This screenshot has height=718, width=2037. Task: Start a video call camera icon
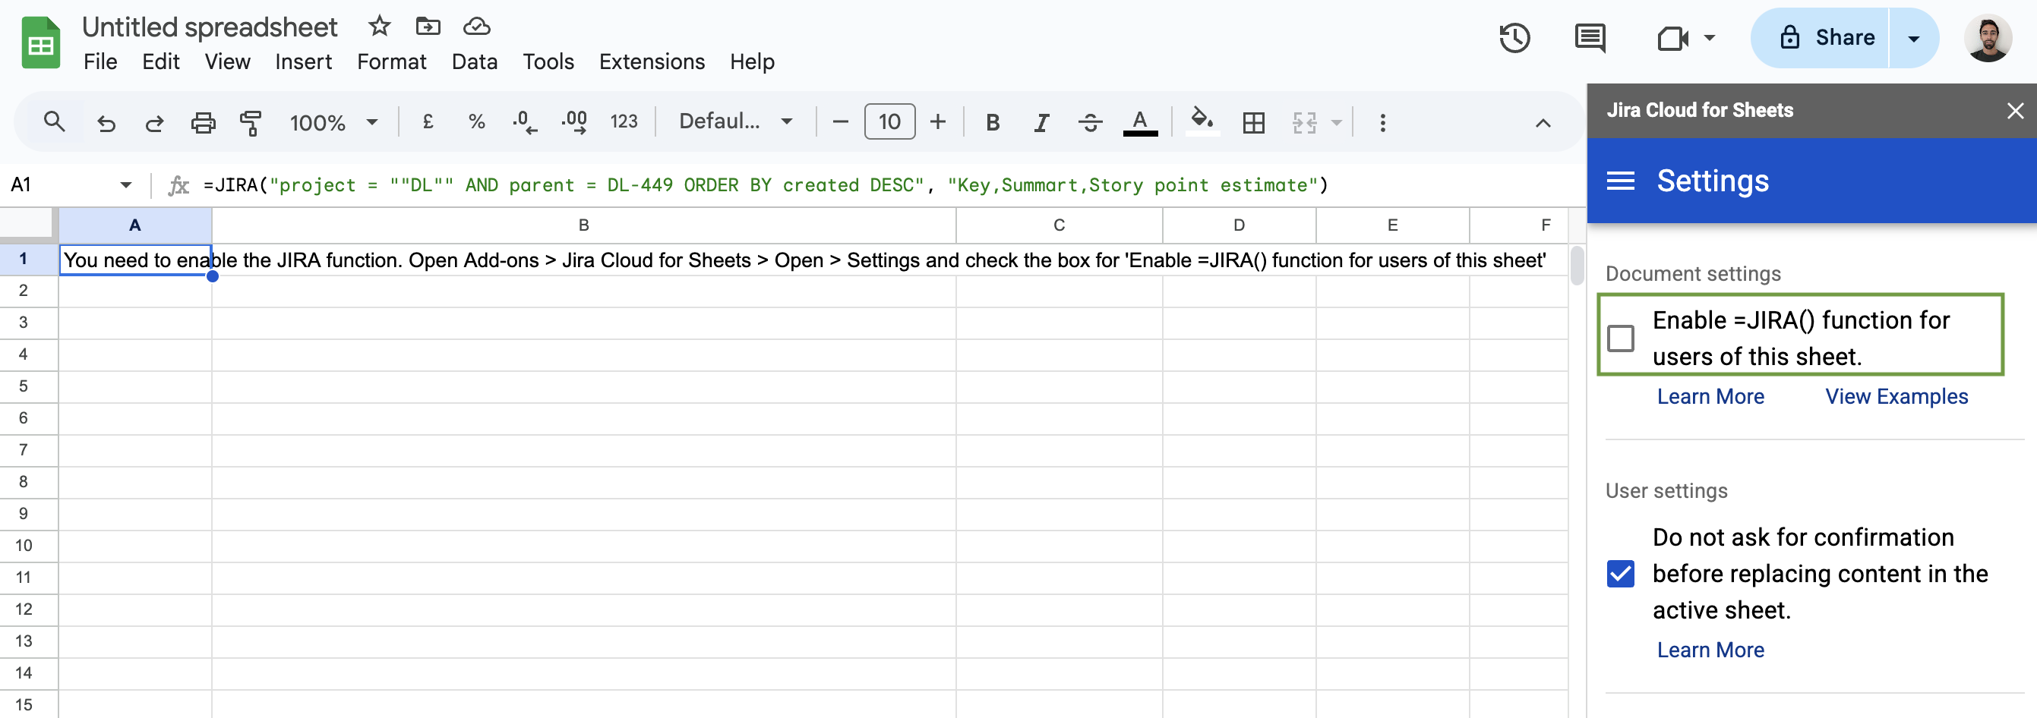pos(1672,38)
